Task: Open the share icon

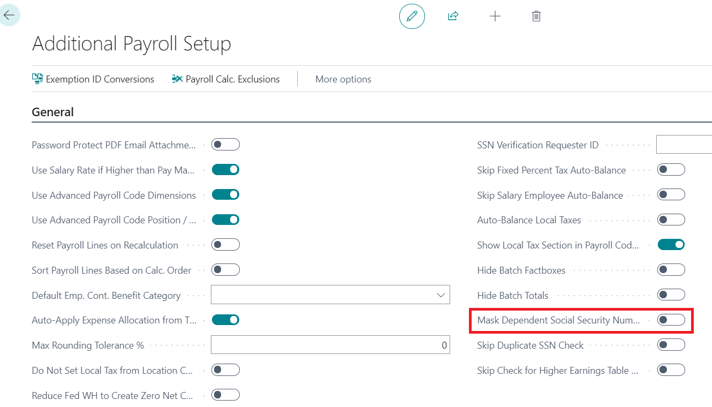Action: (x=453, y=16)
